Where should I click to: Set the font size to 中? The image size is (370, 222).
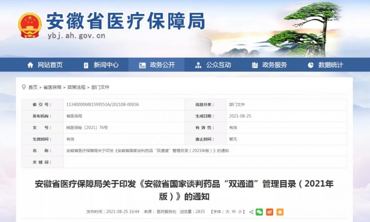coord(233,212)
